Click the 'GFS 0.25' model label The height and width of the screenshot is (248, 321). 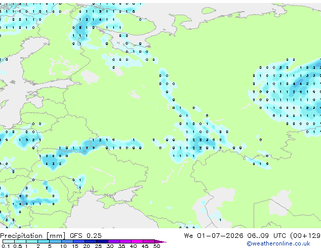click(86, 236)
